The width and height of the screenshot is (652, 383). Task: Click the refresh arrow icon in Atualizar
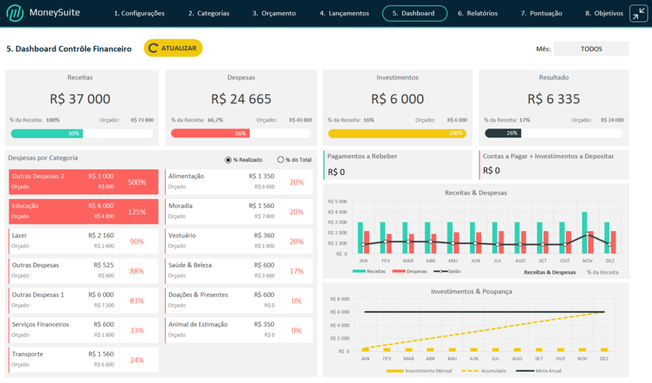[153, 48]
